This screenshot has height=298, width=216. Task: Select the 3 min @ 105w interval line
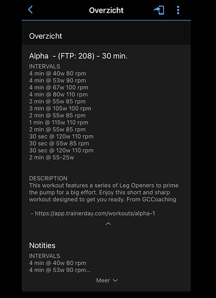click(x=60, y=108)
